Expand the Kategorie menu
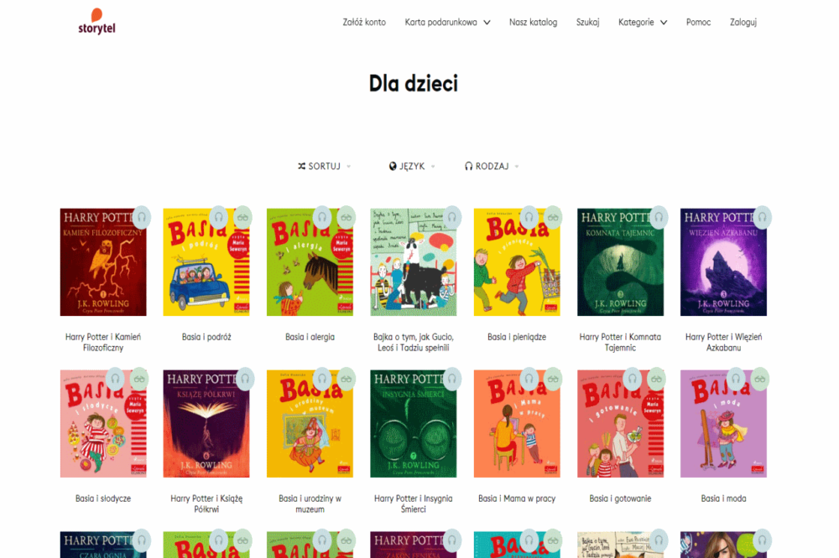Image resolution: width=839 pixels, height=558 pixels. 643,23
